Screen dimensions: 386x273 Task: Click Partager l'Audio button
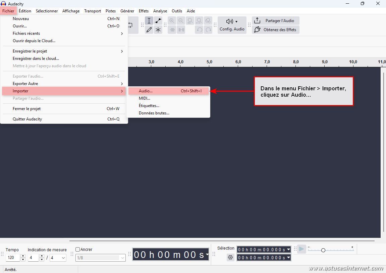[x=276, y=21]
